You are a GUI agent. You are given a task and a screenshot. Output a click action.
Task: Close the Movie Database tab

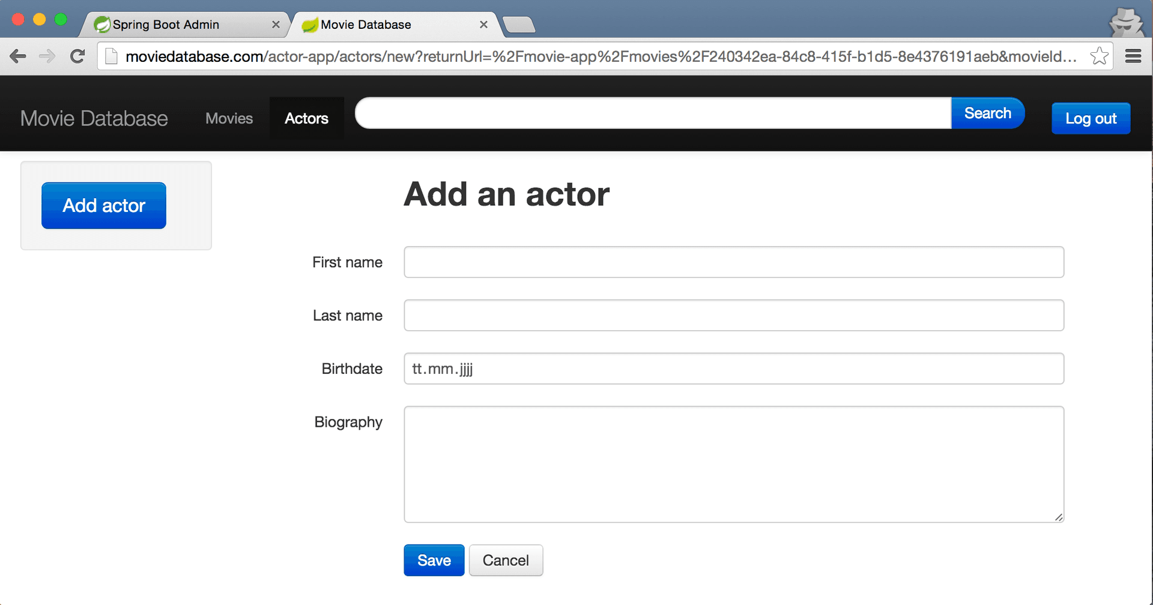coord(483,25)
